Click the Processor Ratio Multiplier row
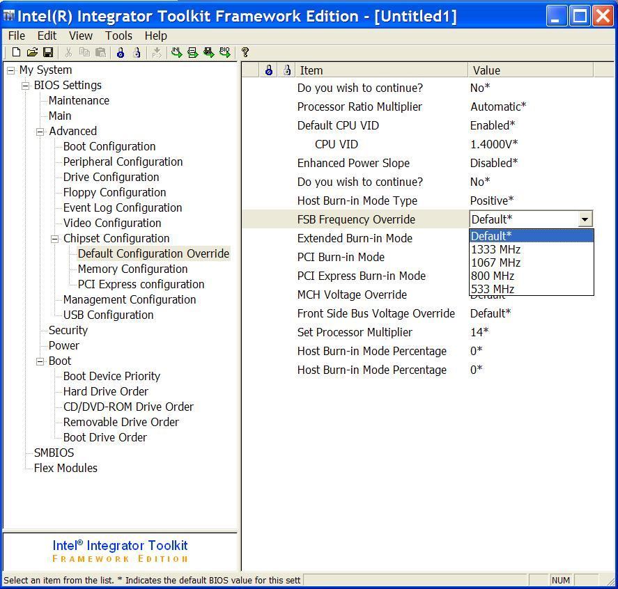 tap(418, 107)
